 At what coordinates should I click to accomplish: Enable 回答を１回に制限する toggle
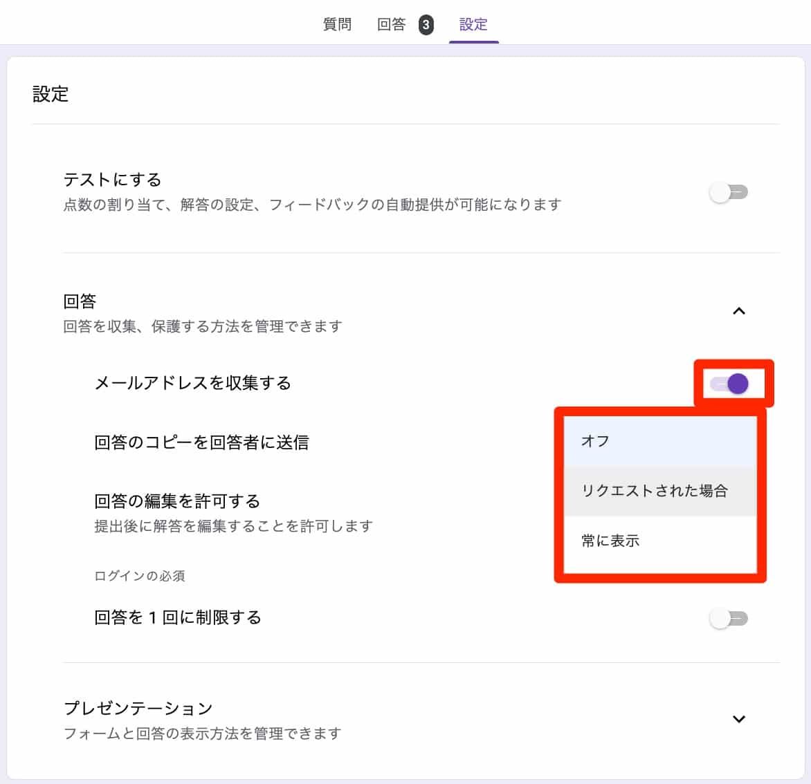click(728, 618)
